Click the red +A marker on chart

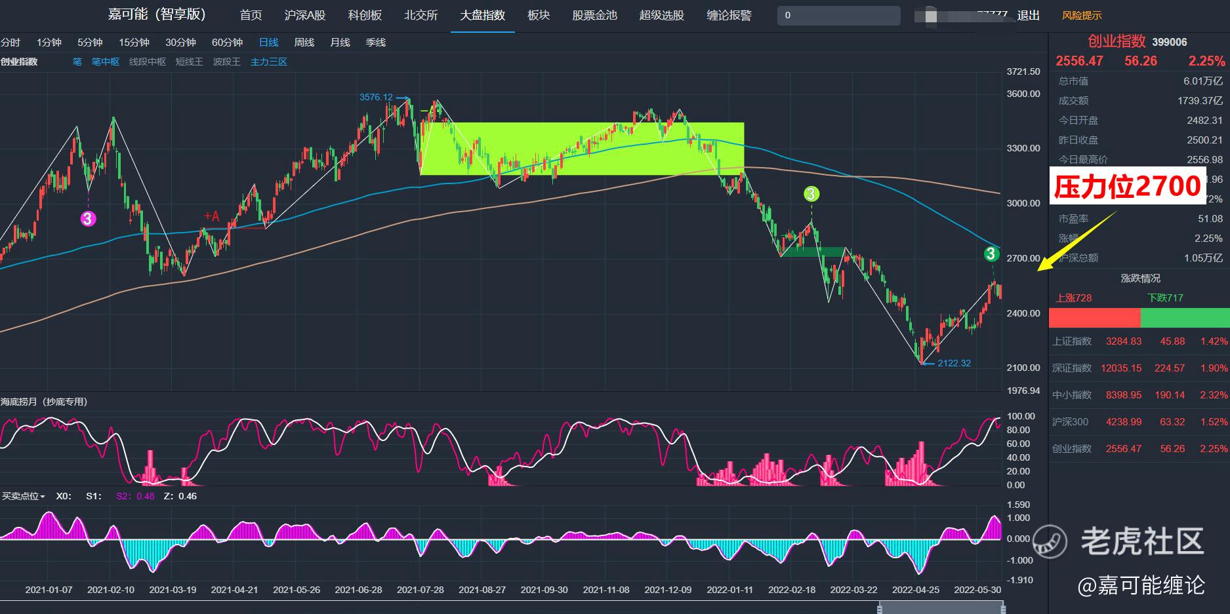(211, 216)
